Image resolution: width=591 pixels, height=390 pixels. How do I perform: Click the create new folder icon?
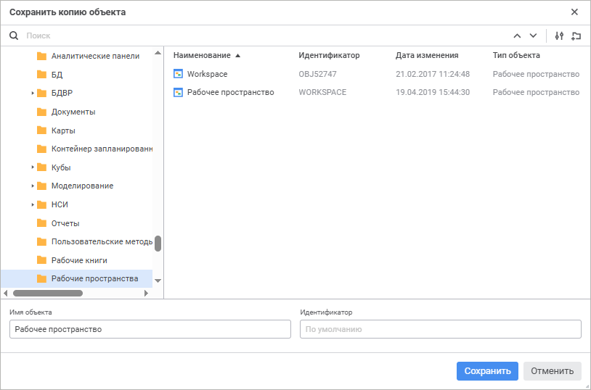(576, 36)
